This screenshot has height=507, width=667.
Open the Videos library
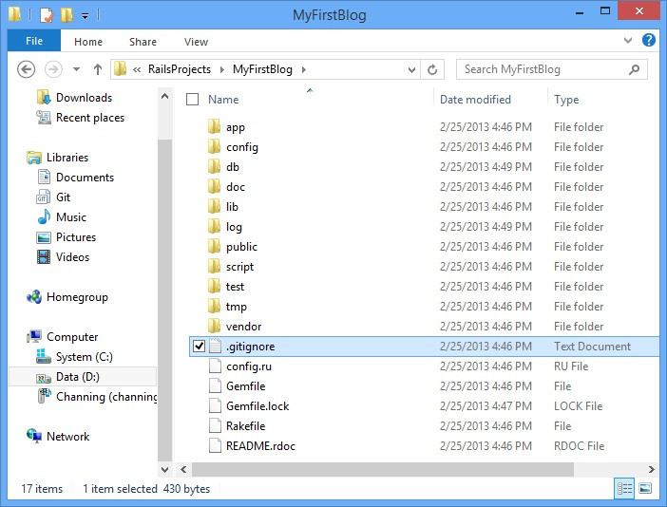72,257
